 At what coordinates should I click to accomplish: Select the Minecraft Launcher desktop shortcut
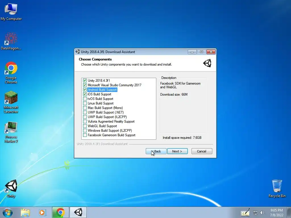coord(11,102)
